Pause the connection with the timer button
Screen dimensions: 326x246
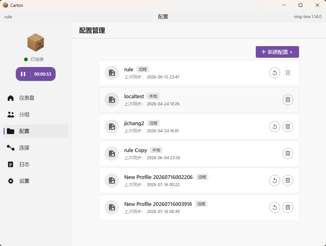[36, 74]
